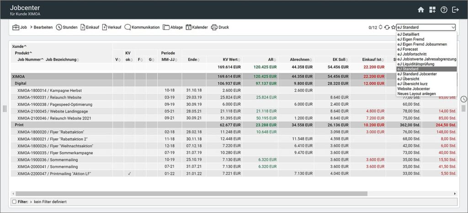Screen dimensions: 468x213
Task: Open the eJ Standard layout dropdown
Action: click(x=425, y=27)
